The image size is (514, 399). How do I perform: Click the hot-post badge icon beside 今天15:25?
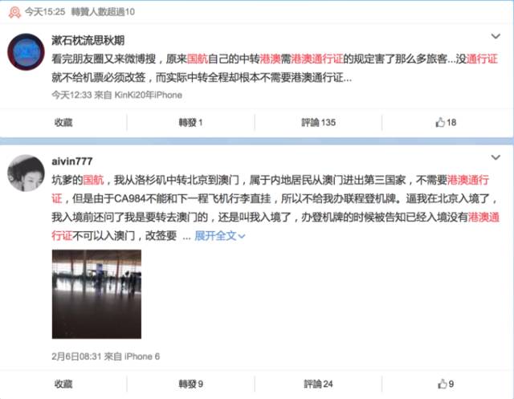pyautogui.click(x=14, y=13)
